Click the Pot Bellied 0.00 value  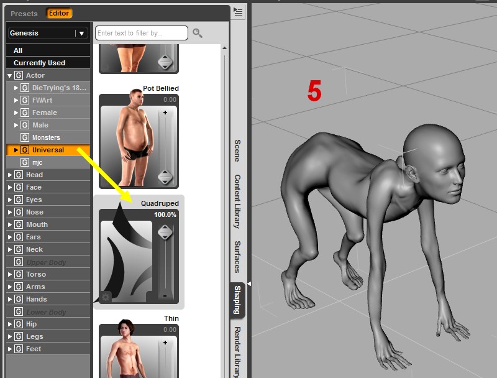[x=170, y=99]
